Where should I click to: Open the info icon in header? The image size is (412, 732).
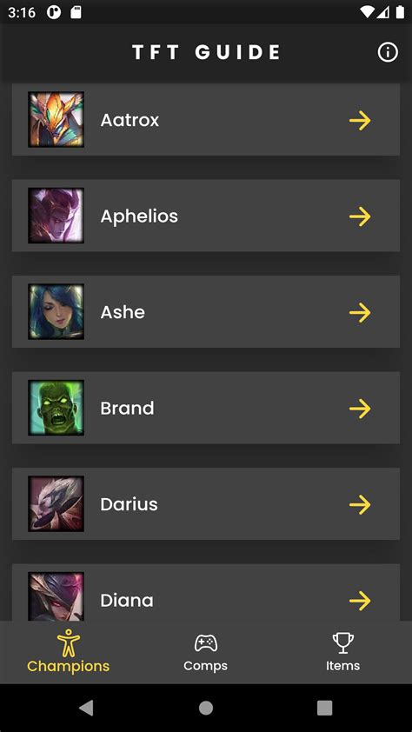click(x=388, y=52)
